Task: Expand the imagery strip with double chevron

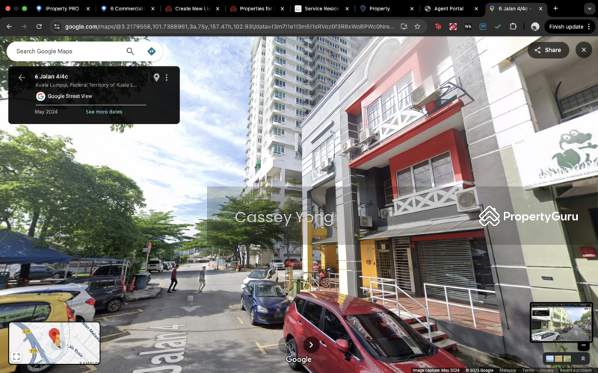Action: point(583,359)
